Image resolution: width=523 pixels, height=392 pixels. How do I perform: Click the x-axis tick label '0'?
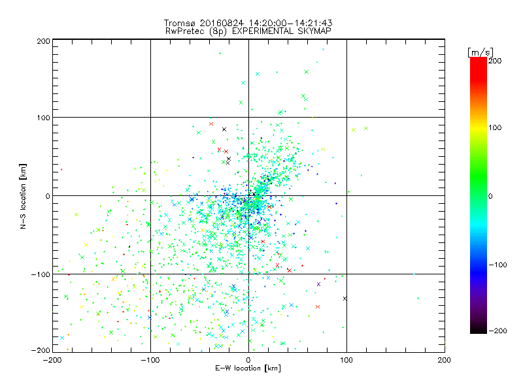coord(248,360)
